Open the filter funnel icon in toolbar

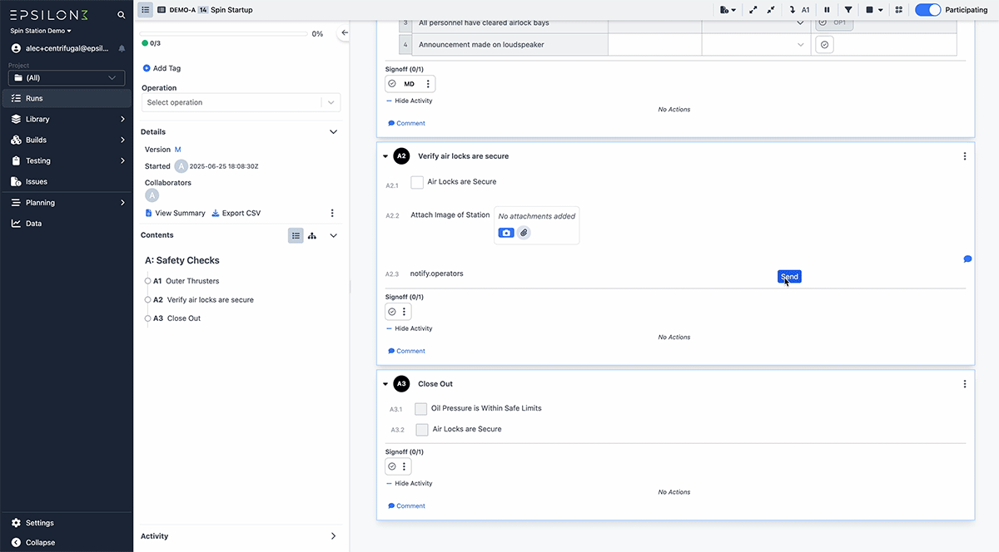(848, 10)
